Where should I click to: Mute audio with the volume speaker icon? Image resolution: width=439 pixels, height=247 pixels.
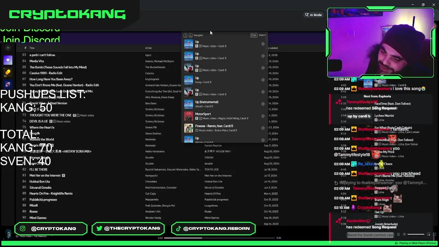click(404, 234)
